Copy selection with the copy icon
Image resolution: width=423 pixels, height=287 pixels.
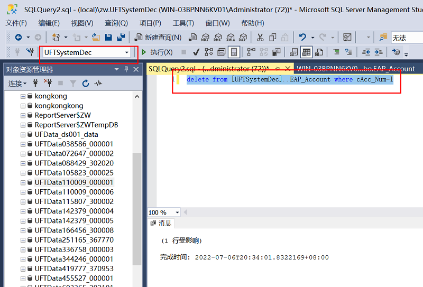(x=272, y=37)
